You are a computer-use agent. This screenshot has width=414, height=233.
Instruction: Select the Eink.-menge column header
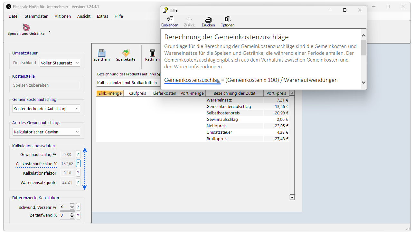[x=110, y=93]
